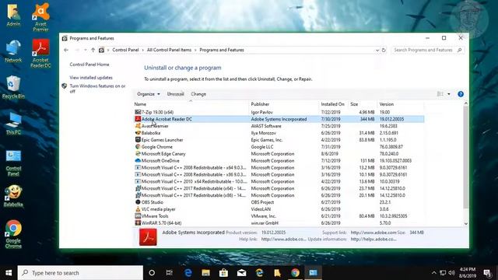Open the view options dropdown arrow
This screenshot has width=498, height=280.
449,94
